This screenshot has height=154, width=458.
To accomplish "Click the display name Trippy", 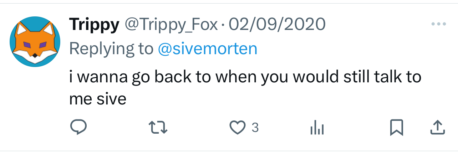I will coord(95,25).
